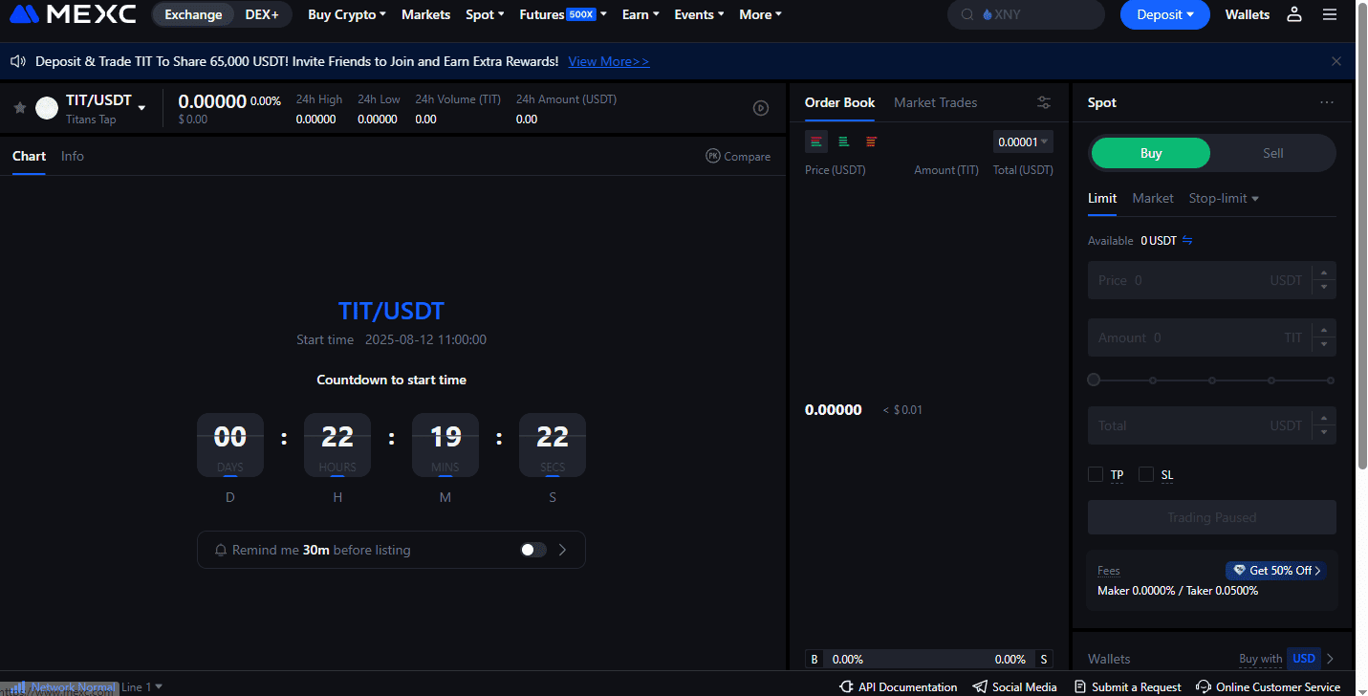Viewport: 1368px width, 696px height.
Task: Open the Spot menu dropdown
Action: click(485, 14)
